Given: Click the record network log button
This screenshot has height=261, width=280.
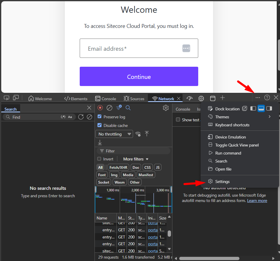Looking at the screenshot, I should pos(100,108).
